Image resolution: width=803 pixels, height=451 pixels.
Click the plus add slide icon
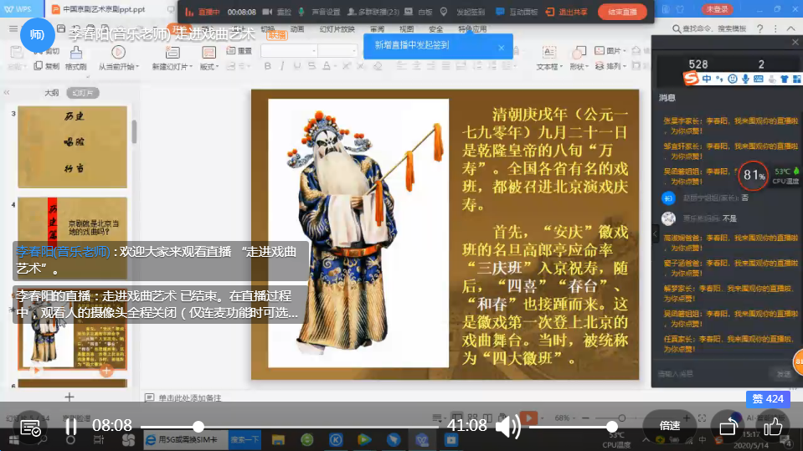tap(69, 397)
